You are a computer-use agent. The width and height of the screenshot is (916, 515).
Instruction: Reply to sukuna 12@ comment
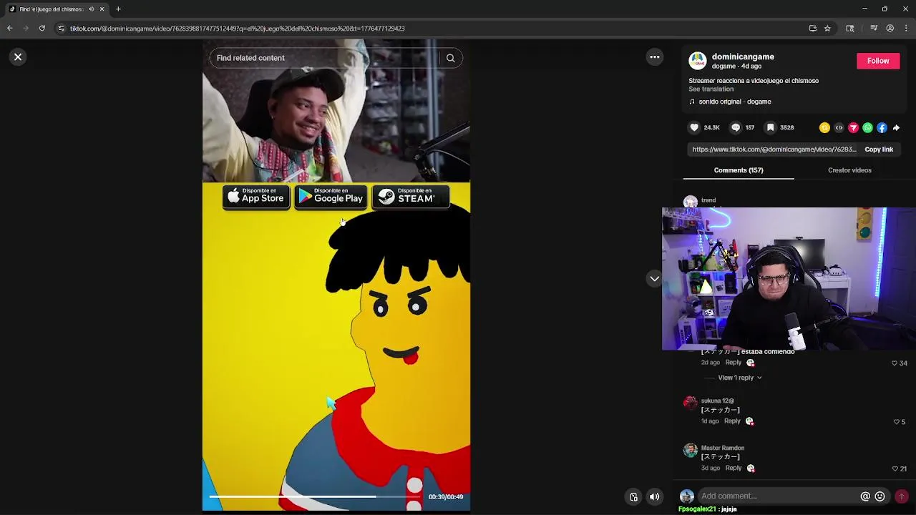[x=732, y=421]
